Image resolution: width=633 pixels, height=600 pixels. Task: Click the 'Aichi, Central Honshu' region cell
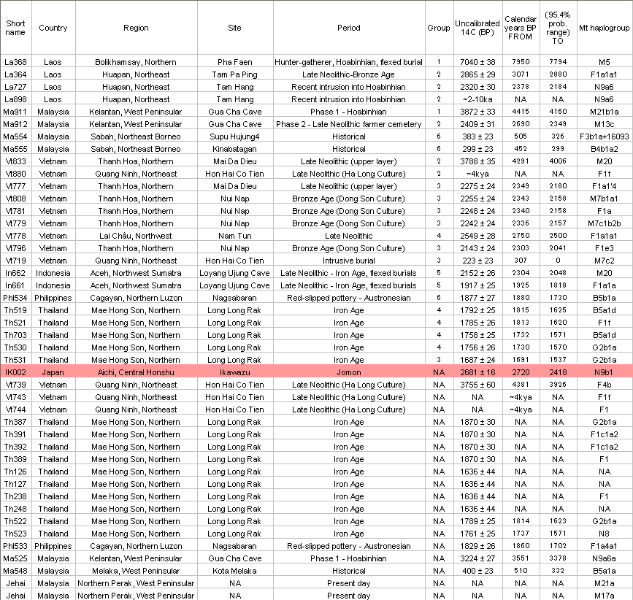(136, 372)
